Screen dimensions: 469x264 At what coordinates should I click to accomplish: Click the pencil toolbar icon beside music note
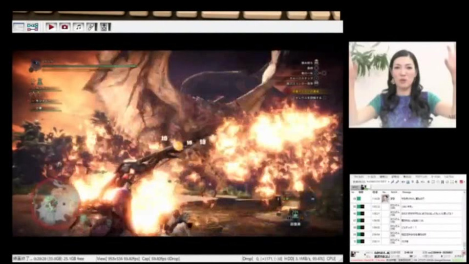coord(92,27)
